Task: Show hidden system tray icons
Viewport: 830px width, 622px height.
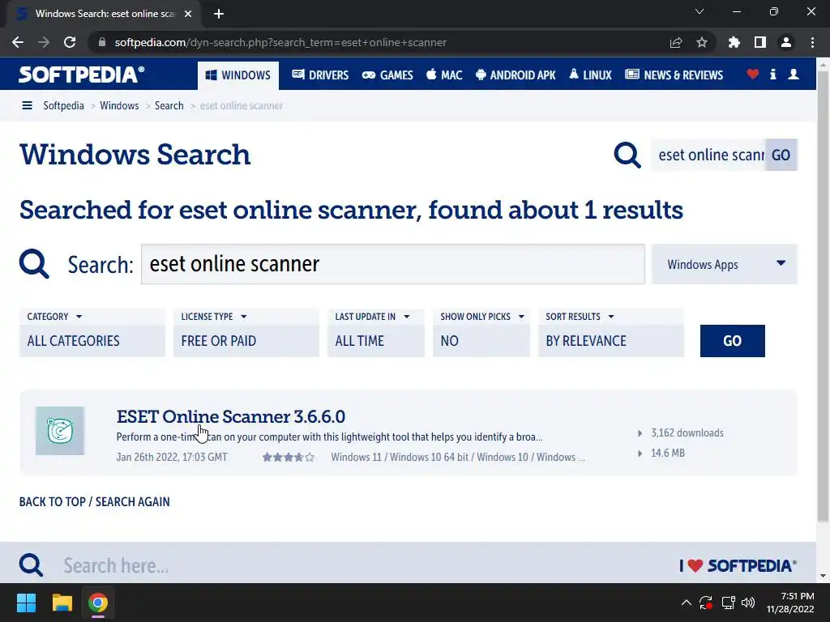Action: (x=686, y=603)
